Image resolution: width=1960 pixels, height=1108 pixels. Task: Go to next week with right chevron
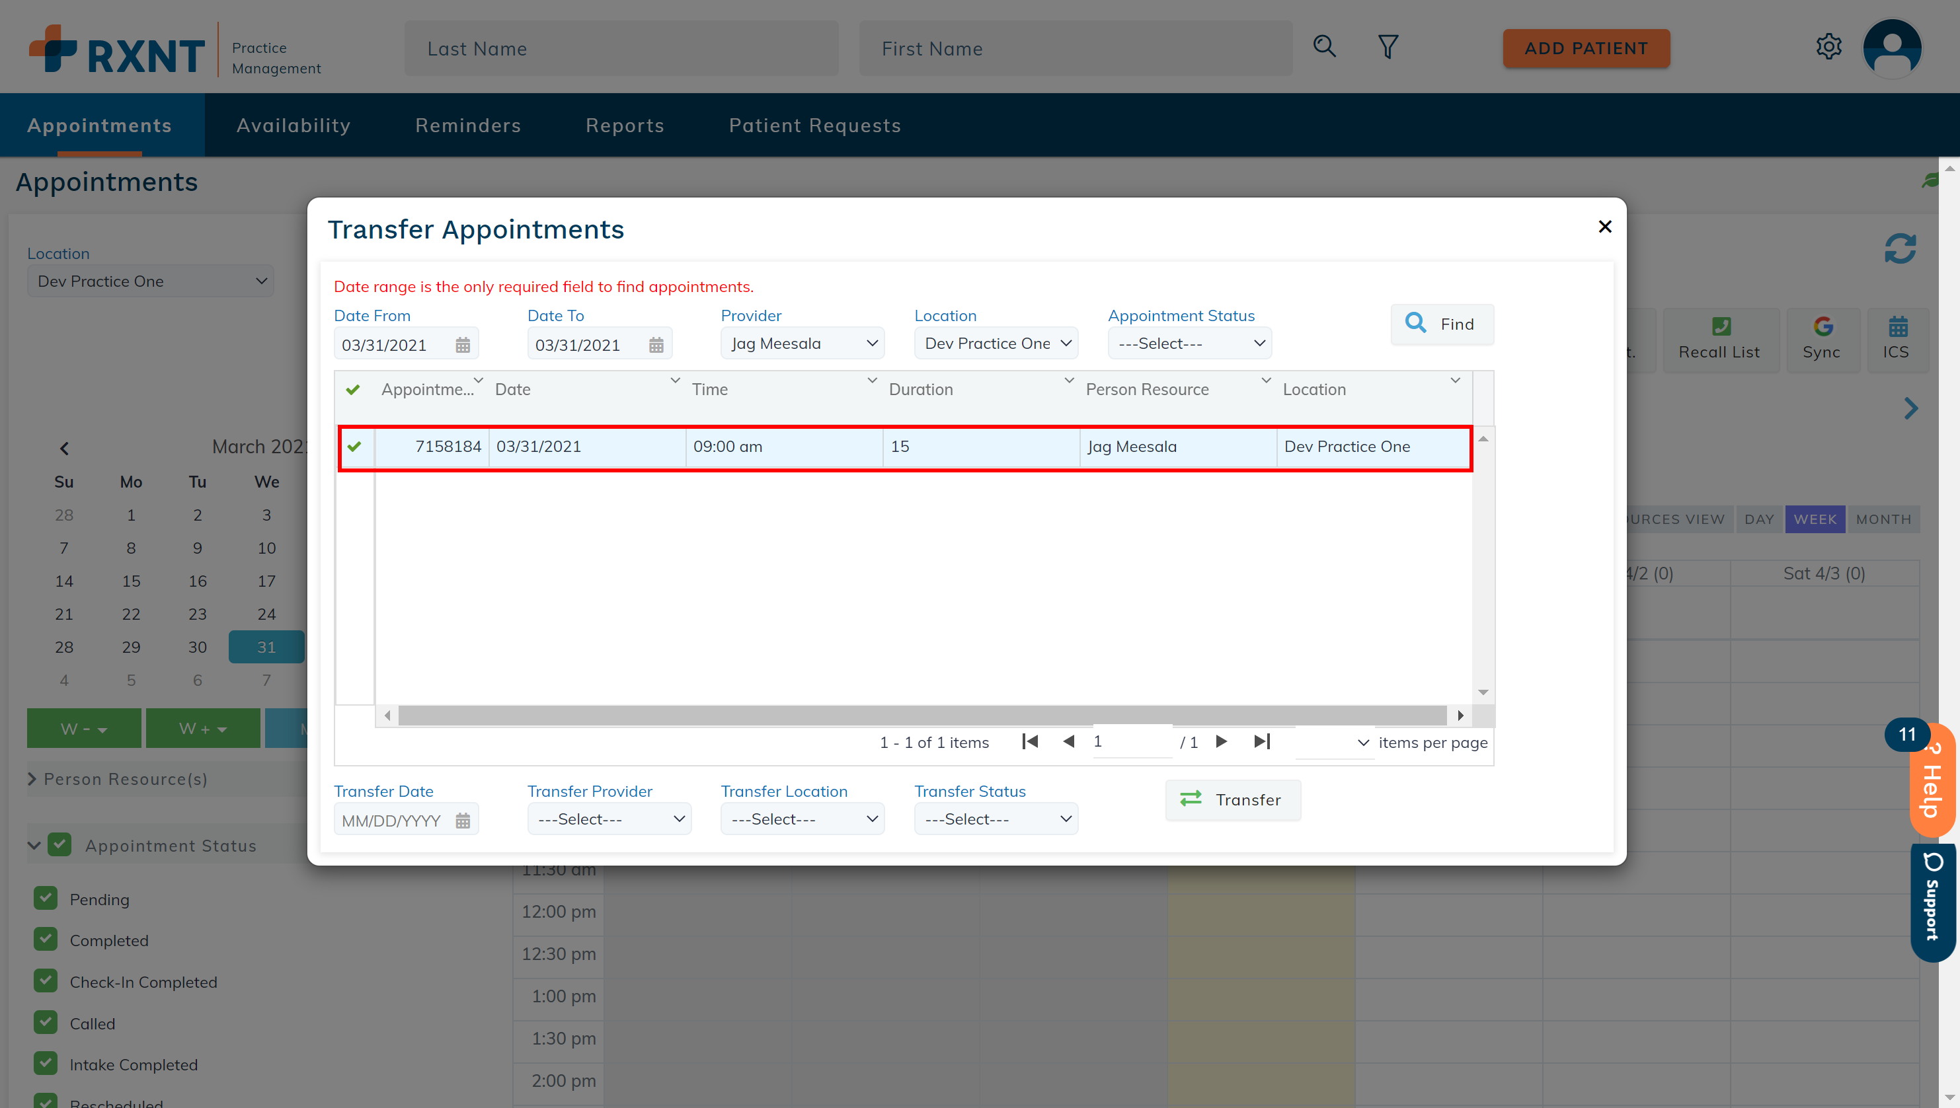[x=1910, y=409]
